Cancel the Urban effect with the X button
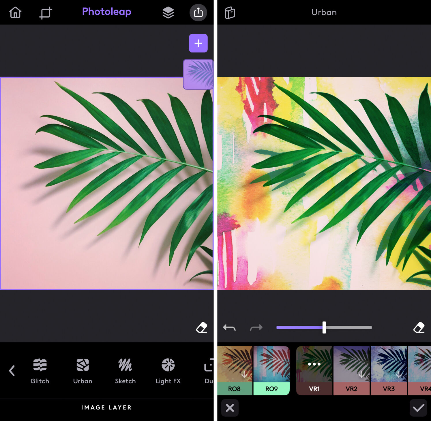Image resolution: width=431 pixels, height=421 pixels. 230,408
